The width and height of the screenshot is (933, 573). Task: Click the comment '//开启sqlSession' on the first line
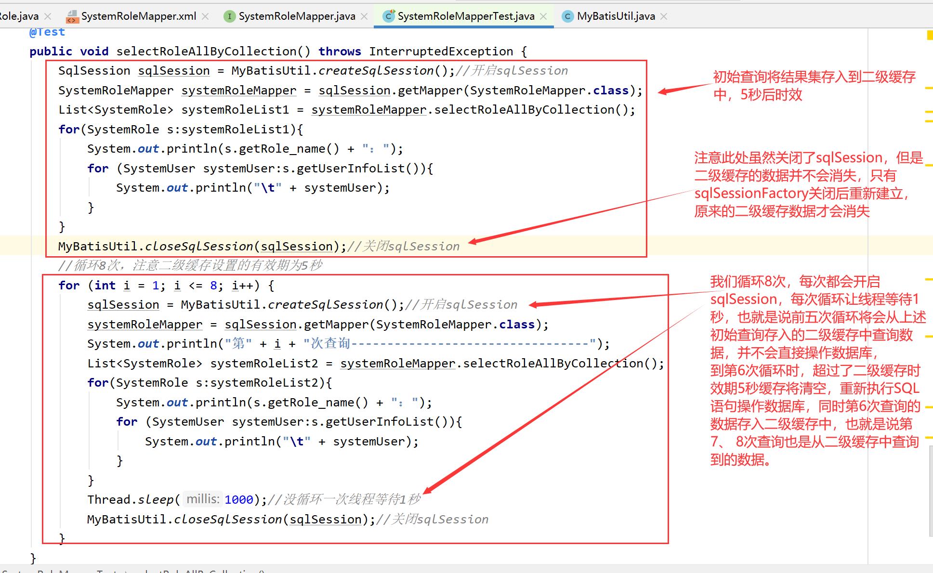[512, 71]
